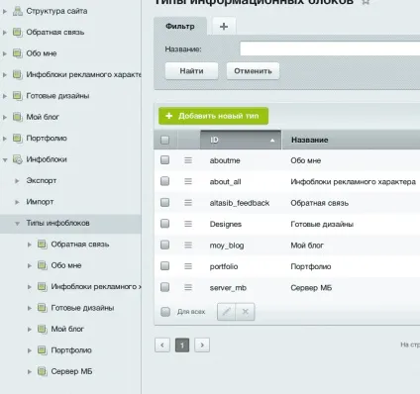Click the Отменить button
420x394 pixels.
253,71
